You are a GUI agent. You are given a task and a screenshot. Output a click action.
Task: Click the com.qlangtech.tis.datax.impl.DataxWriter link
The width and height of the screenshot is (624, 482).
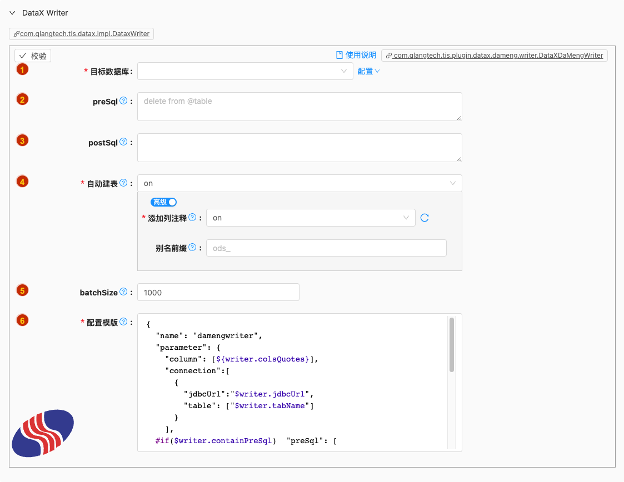coord(82,34)
